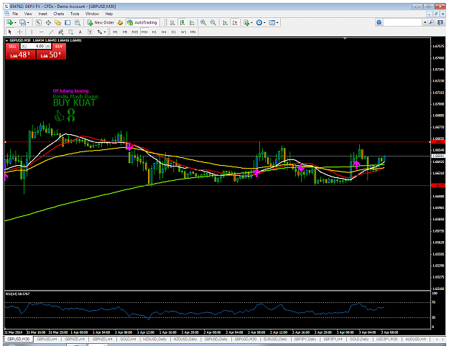Select the Text 'A' drawing tool
449x346 pixels.
click(80, 32)
